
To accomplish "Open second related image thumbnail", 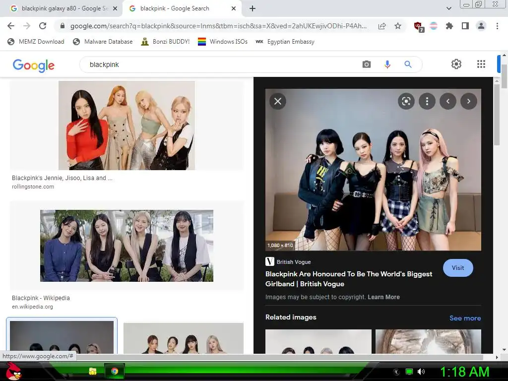I will (428, 341).
